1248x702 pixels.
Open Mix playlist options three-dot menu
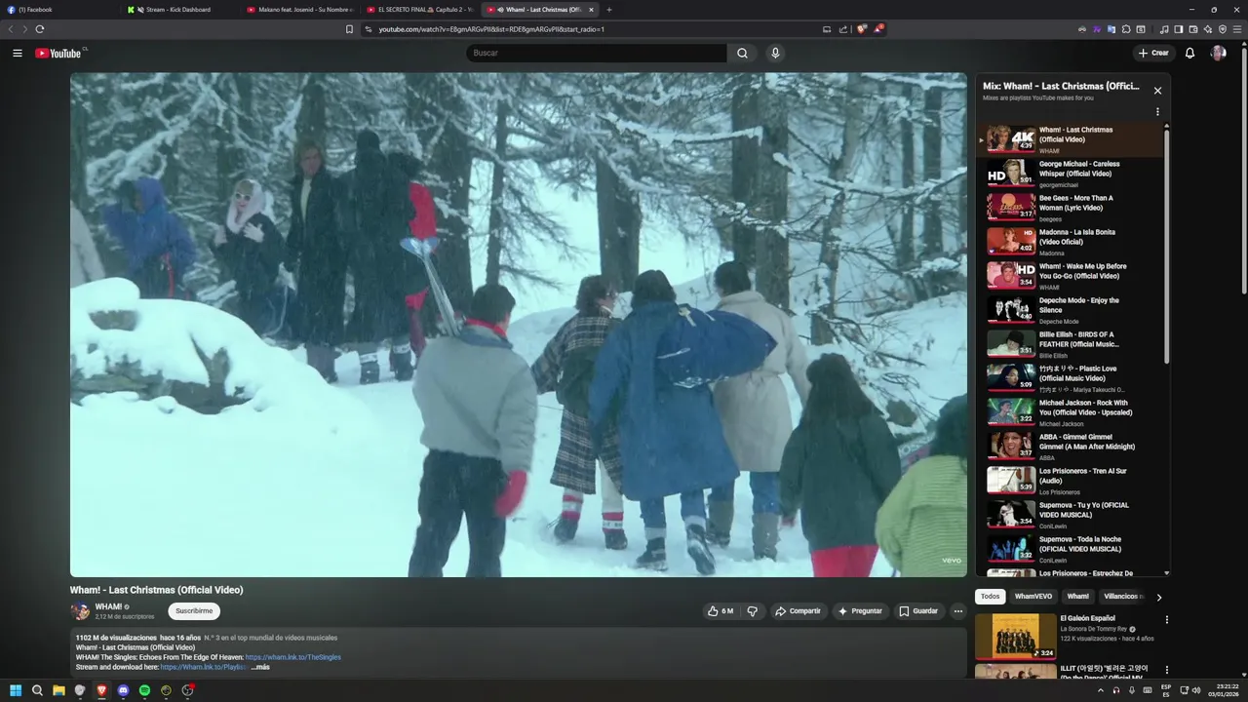point(1157,111)
